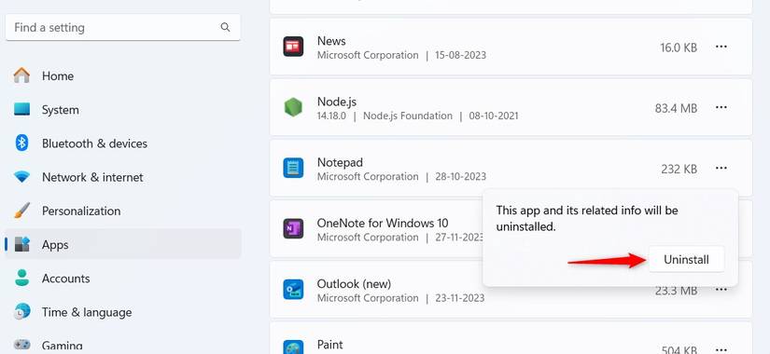Click the Paint app icon

(293, 347)
